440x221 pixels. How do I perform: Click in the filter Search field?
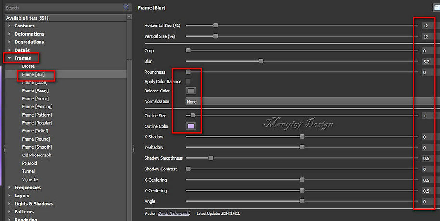(63, 8)
